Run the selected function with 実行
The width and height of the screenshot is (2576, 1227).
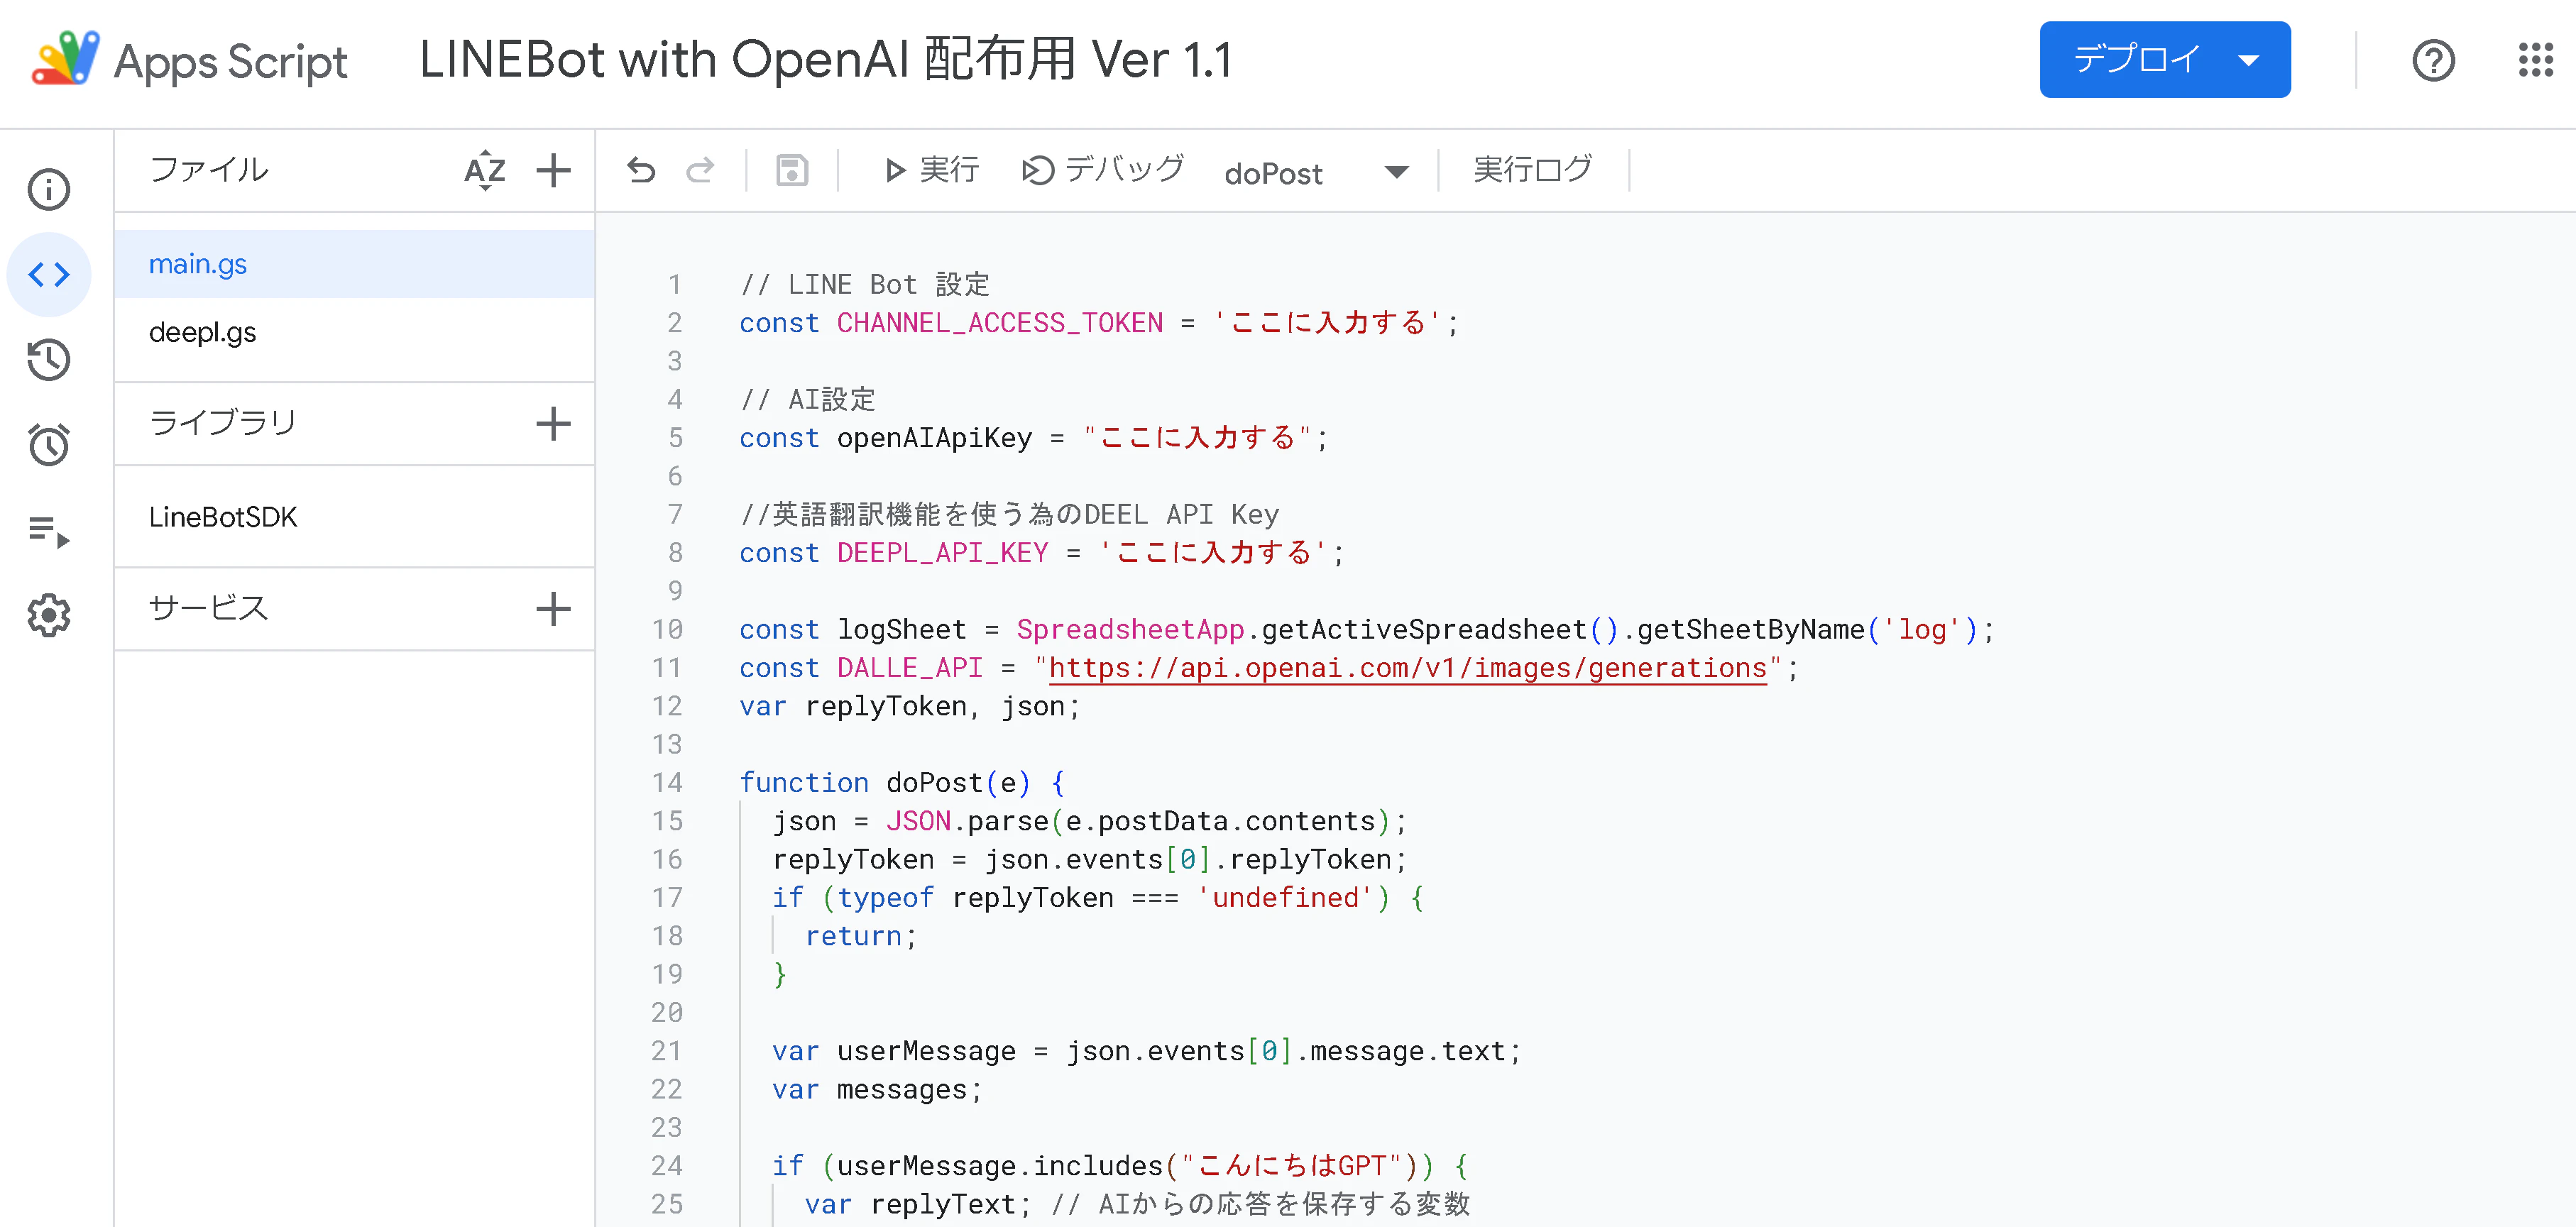click(x=931, y=170)
